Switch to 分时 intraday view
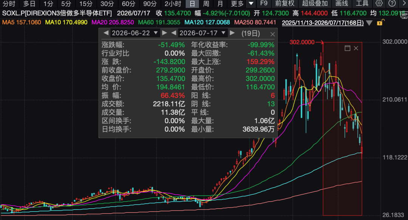Image resolution: width=408 pixels, height=220 pixels. click(x=9, y=3)
